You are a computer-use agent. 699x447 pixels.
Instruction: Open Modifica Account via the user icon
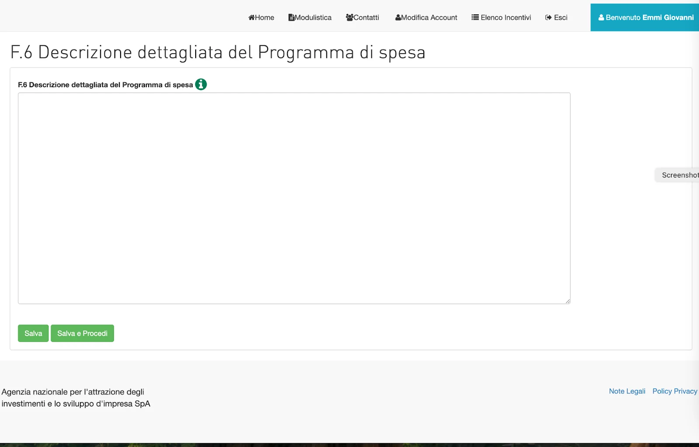(x=398, y=17)
